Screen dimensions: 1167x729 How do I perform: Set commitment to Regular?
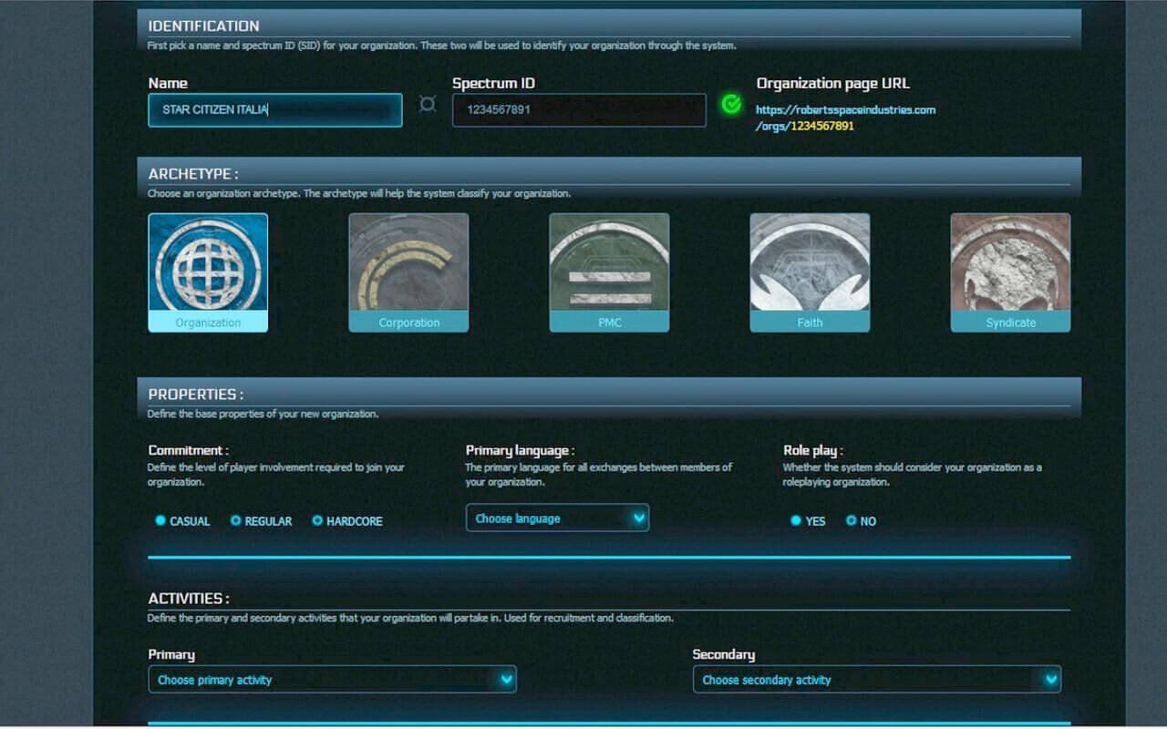pos(236,520)
